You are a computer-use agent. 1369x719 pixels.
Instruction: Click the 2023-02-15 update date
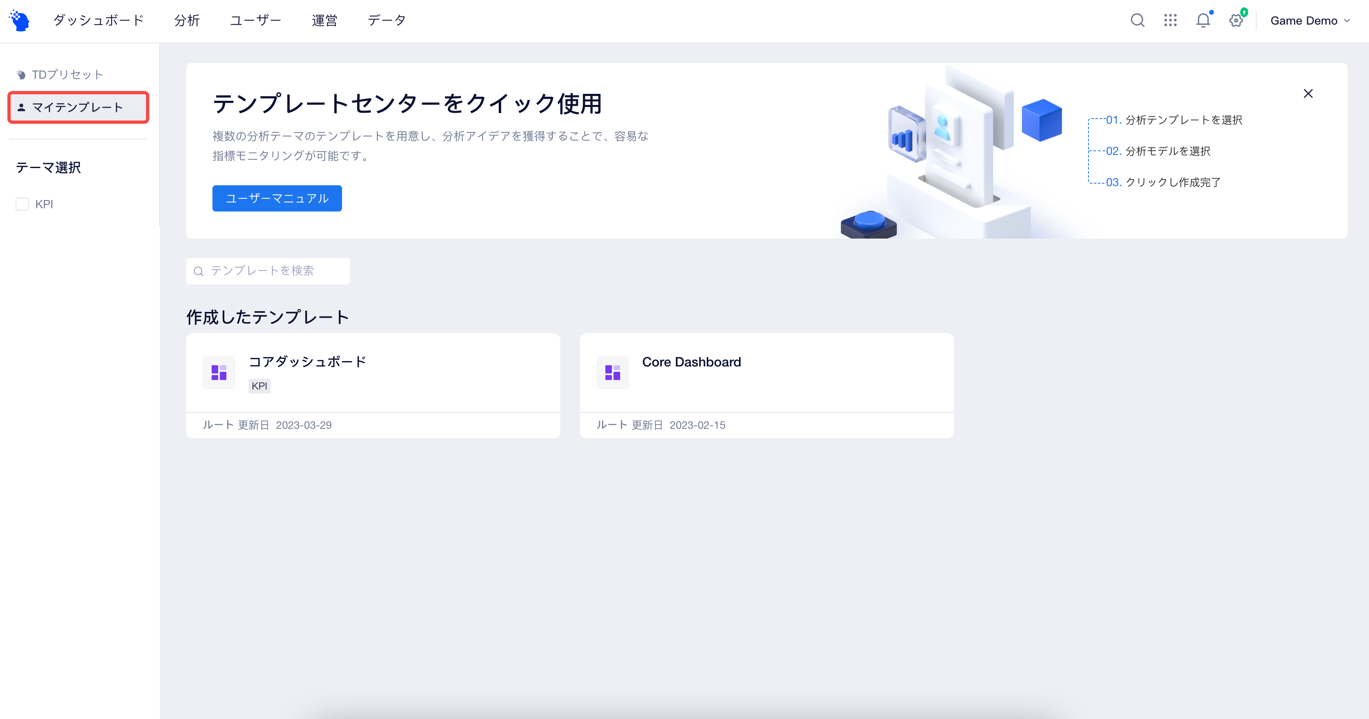[x=697, y=425]
